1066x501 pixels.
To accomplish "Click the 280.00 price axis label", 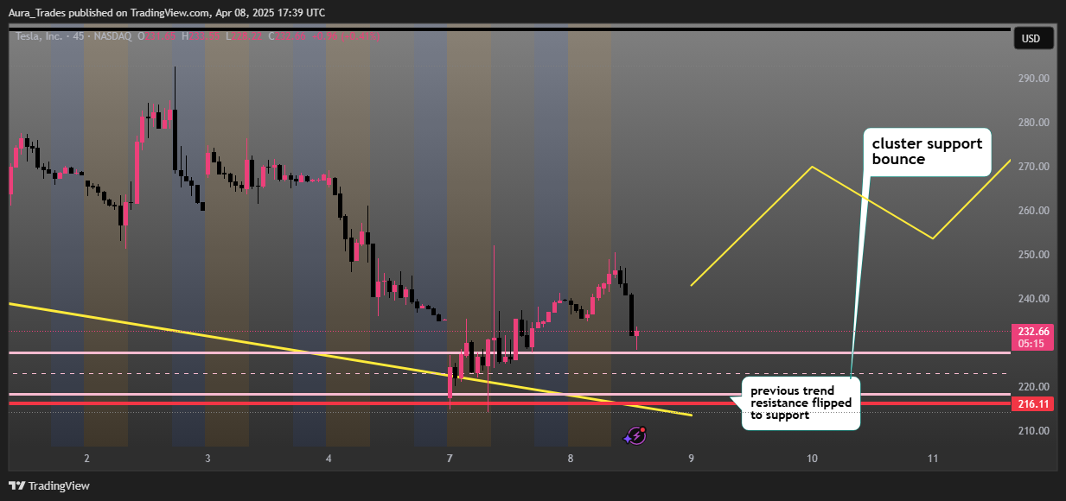I will (x=1033, y=123).
